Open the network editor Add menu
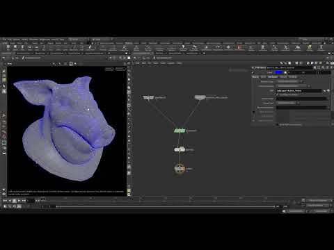334x250 pixels. 137,63
